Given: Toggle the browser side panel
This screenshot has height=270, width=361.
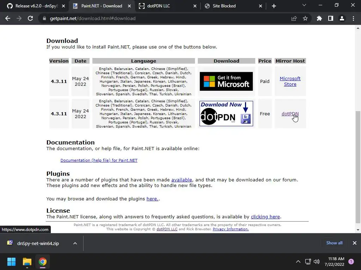Looking at the screenshot, I should coord(331,18).
